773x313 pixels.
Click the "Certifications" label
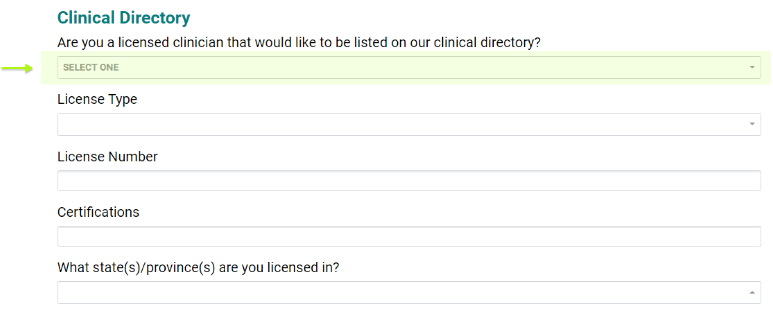click(x=98, y=212)
